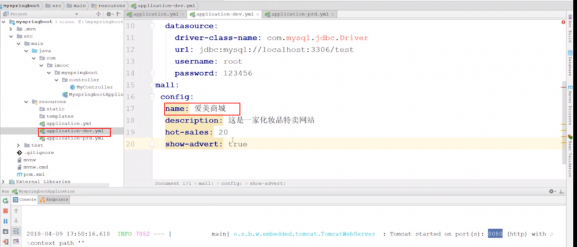The image size is (577, 247).
Task: Pause program output with the blue pause icon
Action: pos(5,221)
